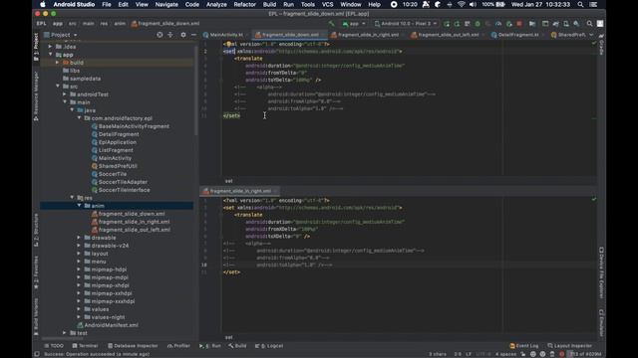The height and width of the screenshot is (358, 638).
Task: Click the red Stop button in the toolbar
Action: pyautogui.click(x=519, y=24)
